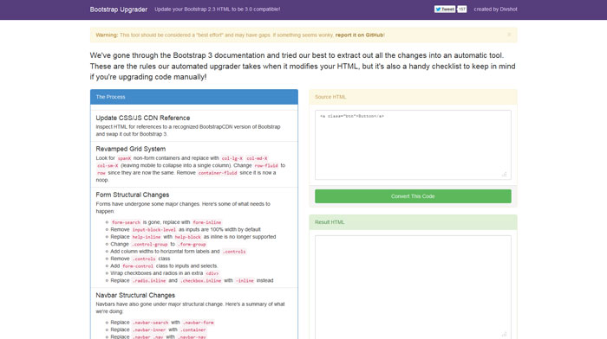Click the Bootstrap Upgrader brand title

119,10
